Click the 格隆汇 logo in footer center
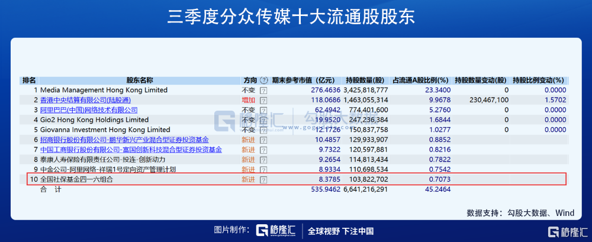This screenshot has width=592, height=242. click(x=276, y=230)
